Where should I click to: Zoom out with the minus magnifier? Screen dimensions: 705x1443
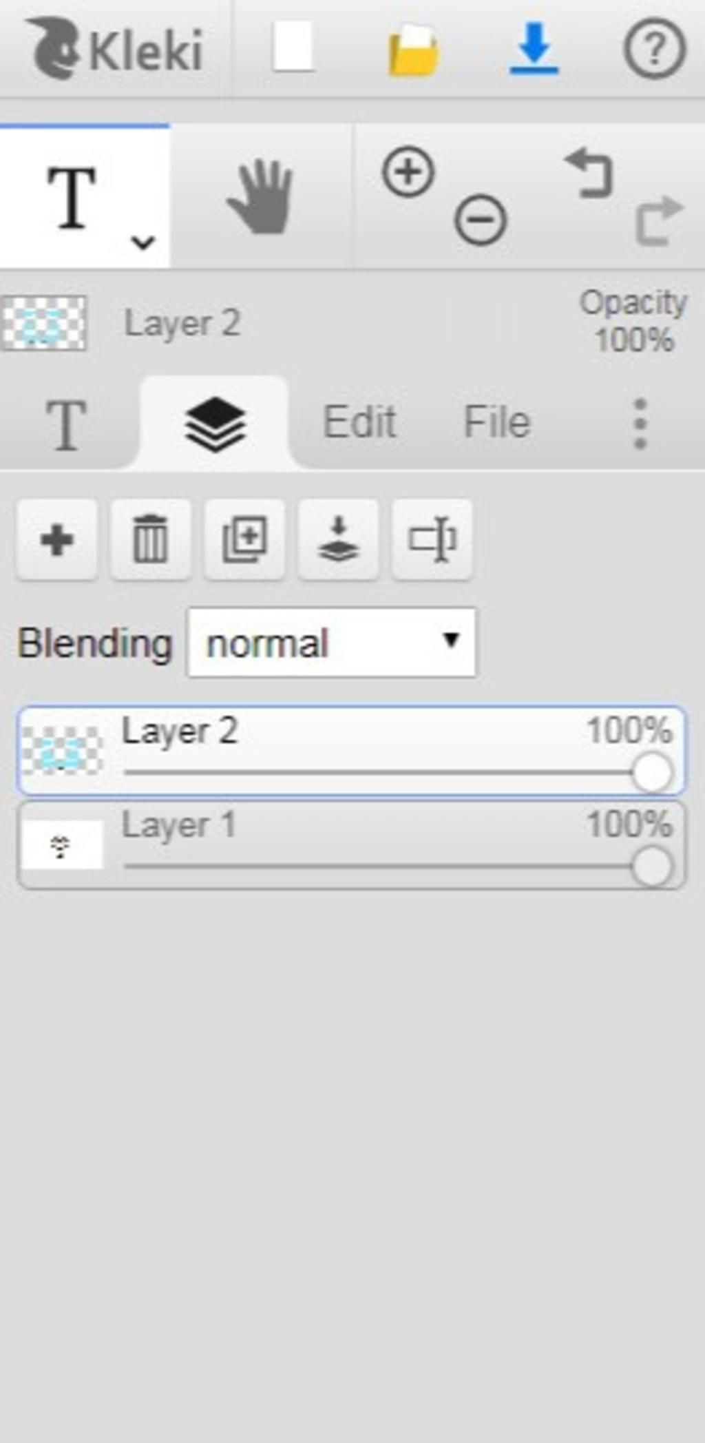481,220
